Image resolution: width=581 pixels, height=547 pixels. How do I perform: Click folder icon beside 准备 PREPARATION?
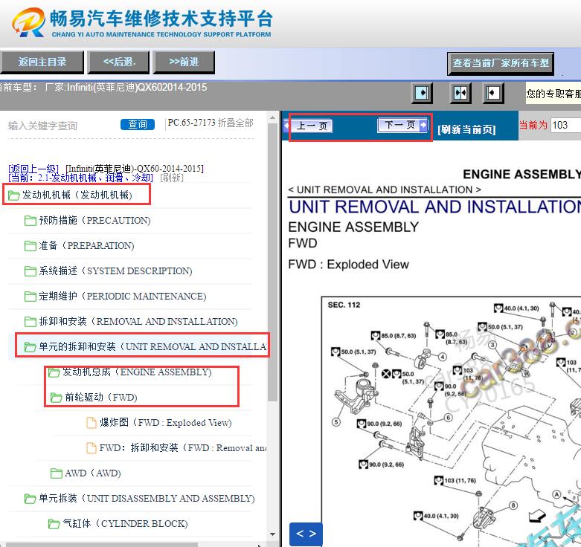point(30,246)
